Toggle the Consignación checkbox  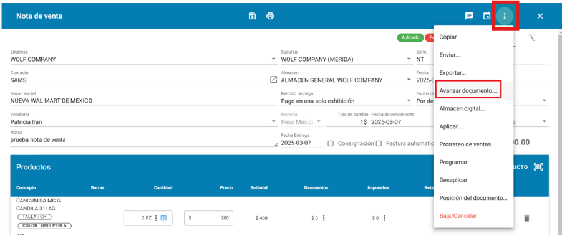(331, 143)
